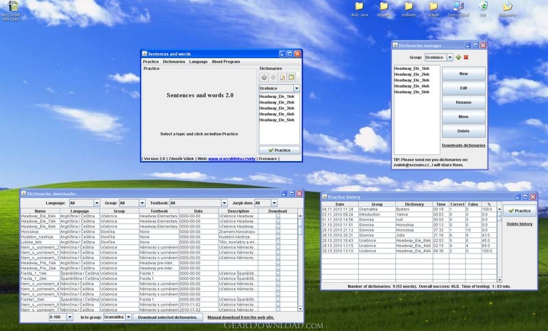The image size is (548, 331).
Task: Tick the Download checkbox for Fiesta_1_2lek
Action: (x=278, y=278)
